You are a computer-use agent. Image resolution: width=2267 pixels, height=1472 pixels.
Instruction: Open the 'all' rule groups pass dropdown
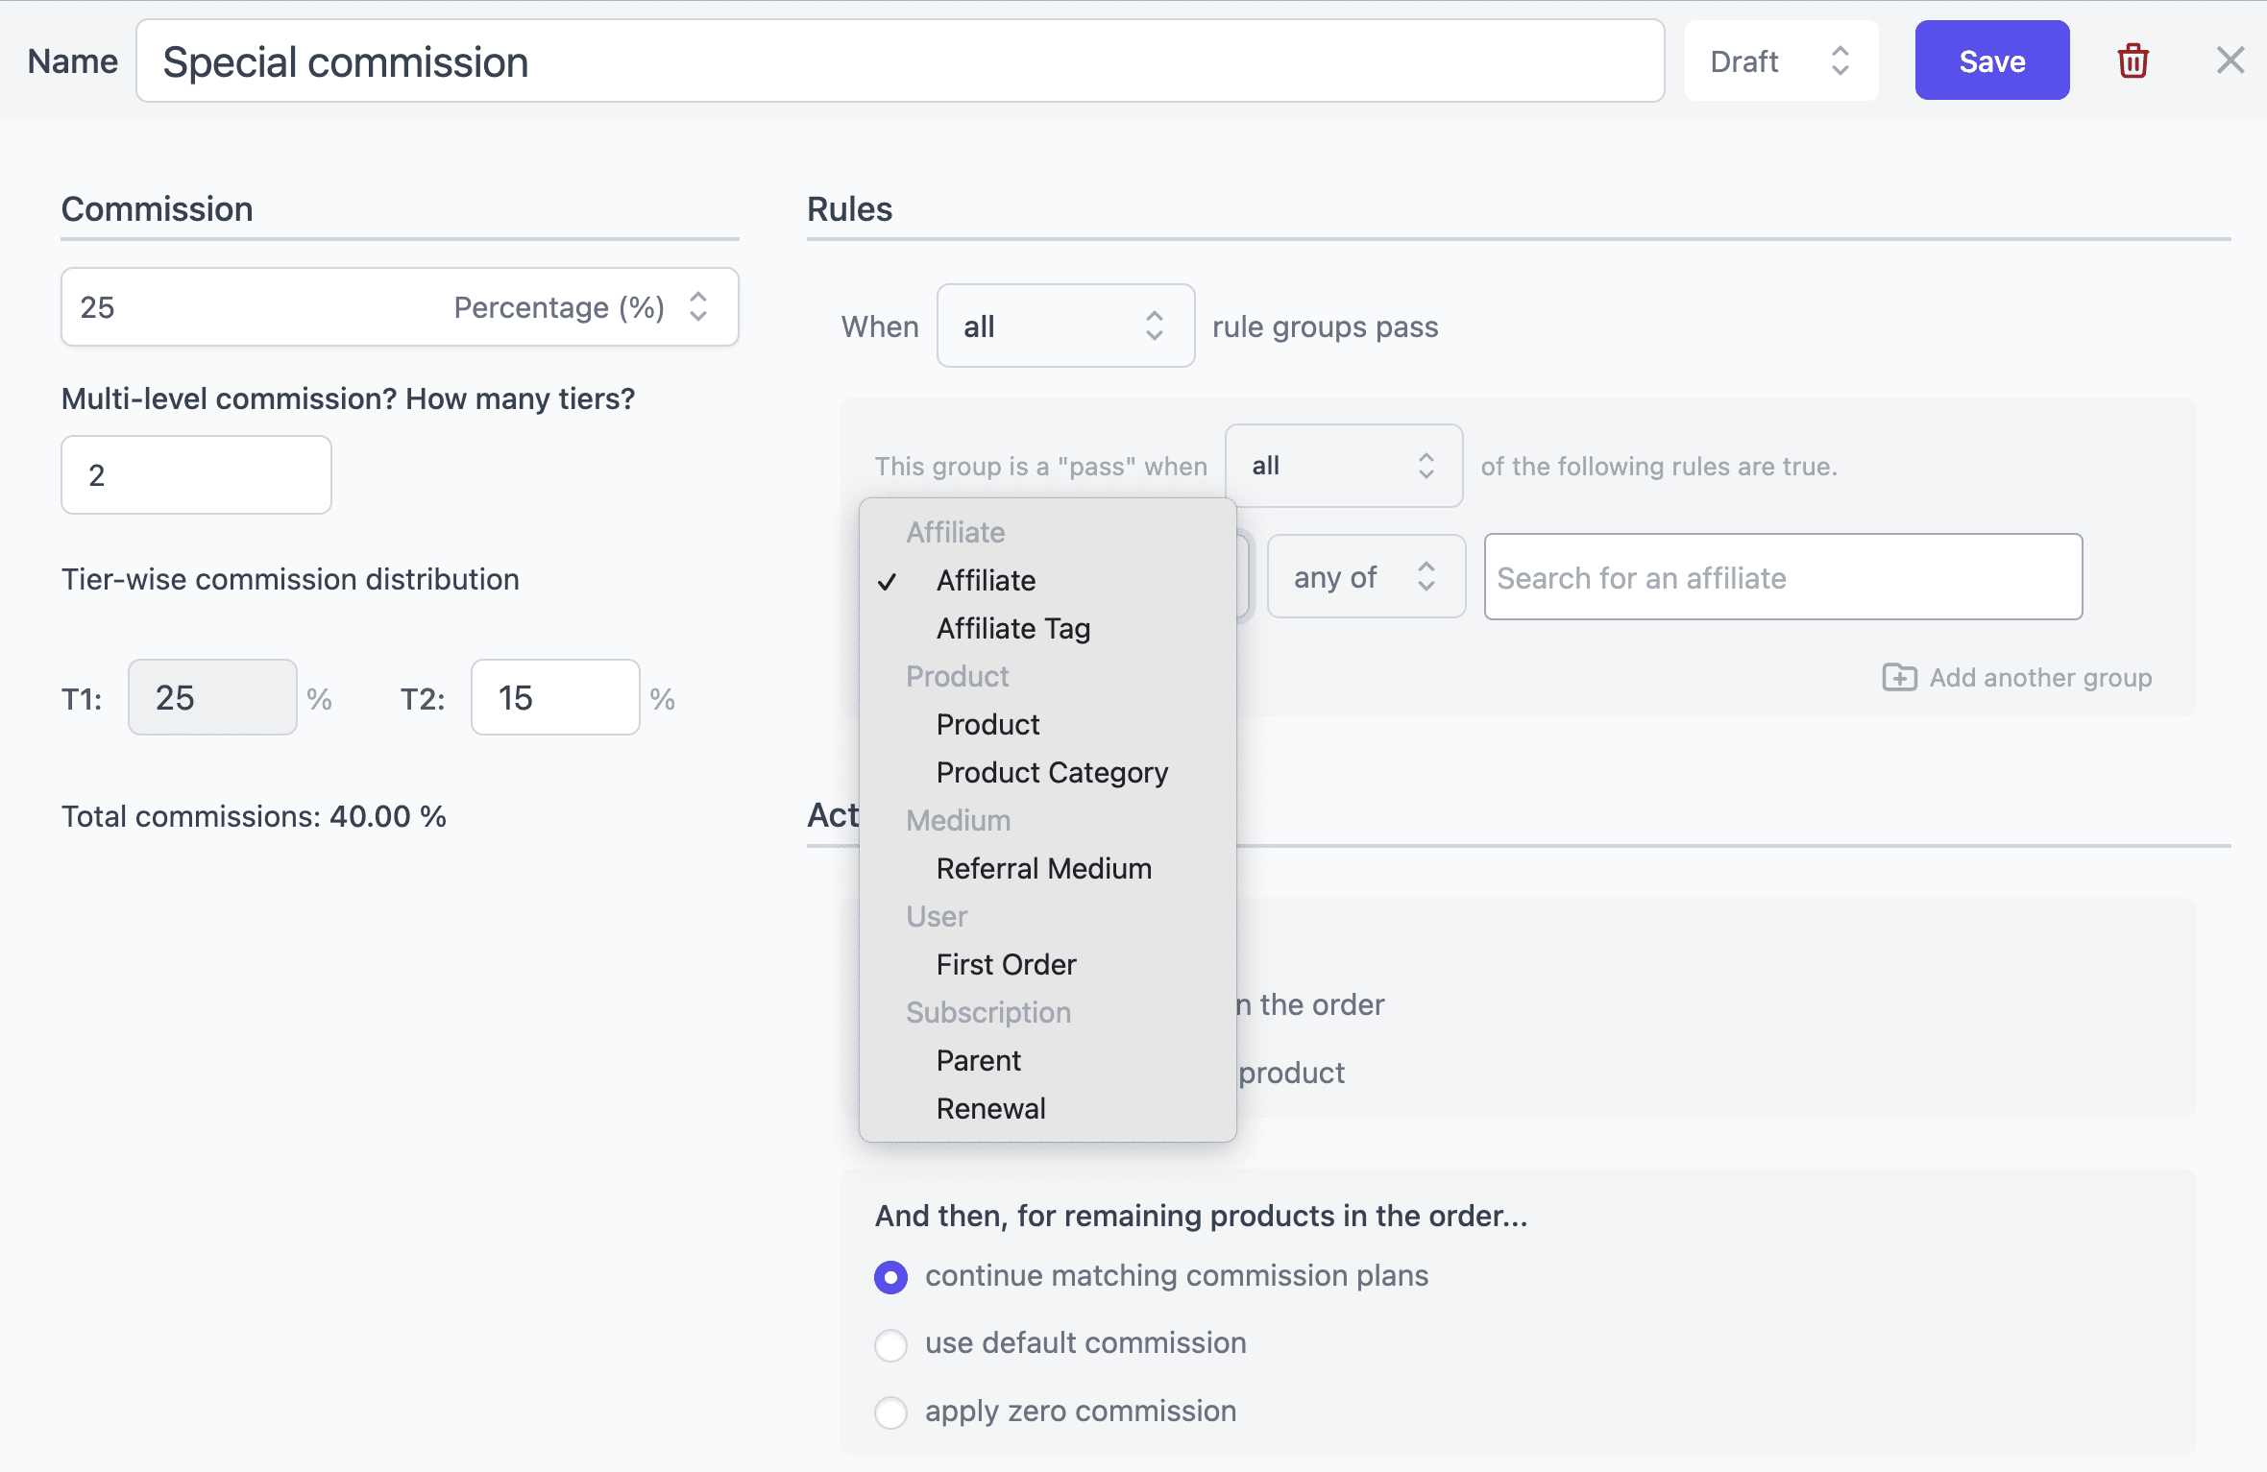point(1064,326)
